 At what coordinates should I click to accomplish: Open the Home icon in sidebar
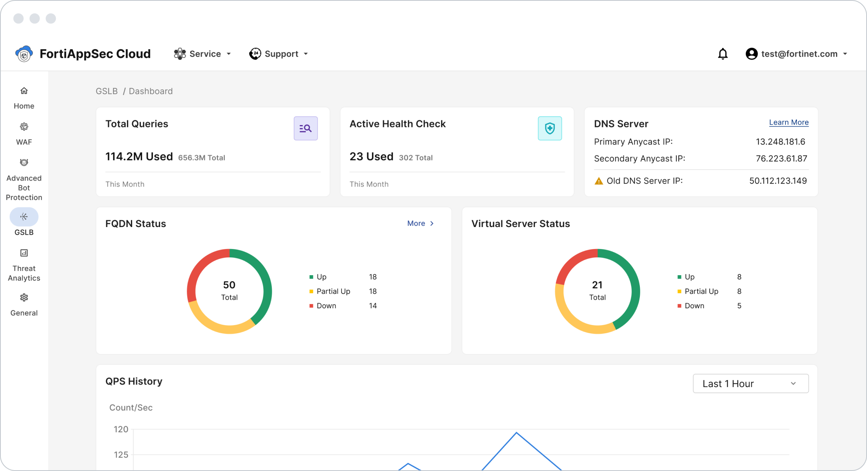coord(24,97)
